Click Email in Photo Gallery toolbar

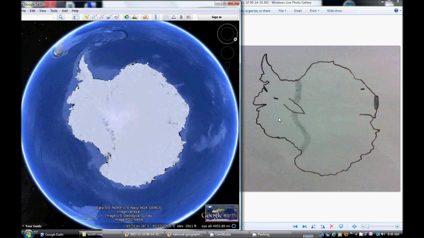(x=298, y=11)
